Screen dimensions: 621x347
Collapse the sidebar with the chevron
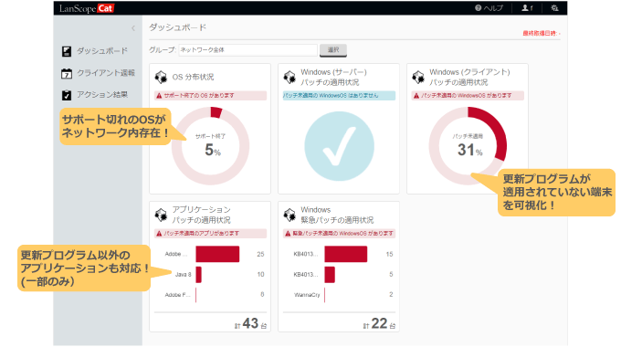tap(133, 28)
